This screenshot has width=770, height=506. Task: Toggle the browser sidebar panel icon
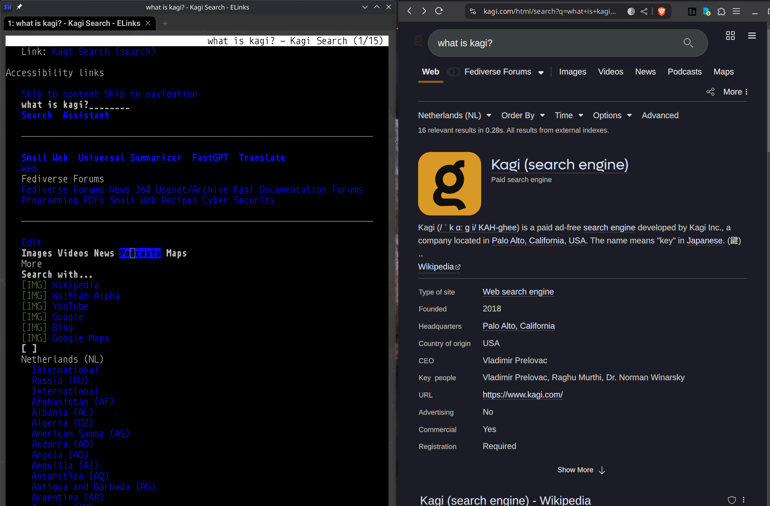point(692,11)
